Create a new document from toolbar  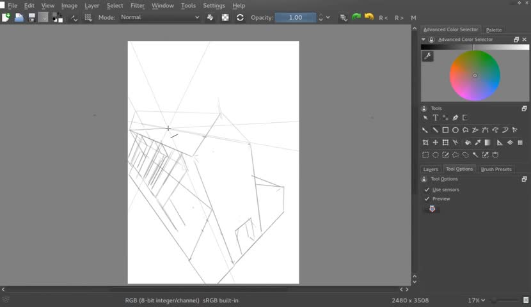click(6, 17)
